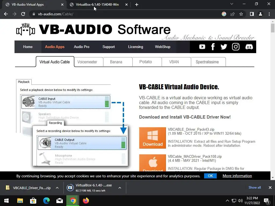This screenshot has height=206, width=275.
Task: Open the Support menu item
Action: tap(108, 47)
